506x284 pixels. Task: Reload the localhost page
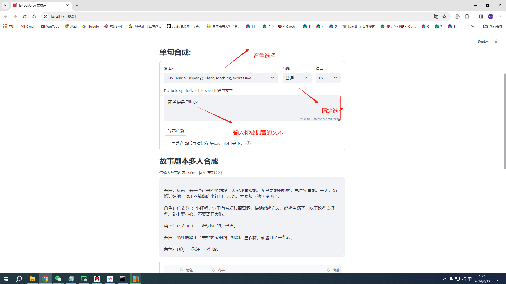(x=25, y=17)
